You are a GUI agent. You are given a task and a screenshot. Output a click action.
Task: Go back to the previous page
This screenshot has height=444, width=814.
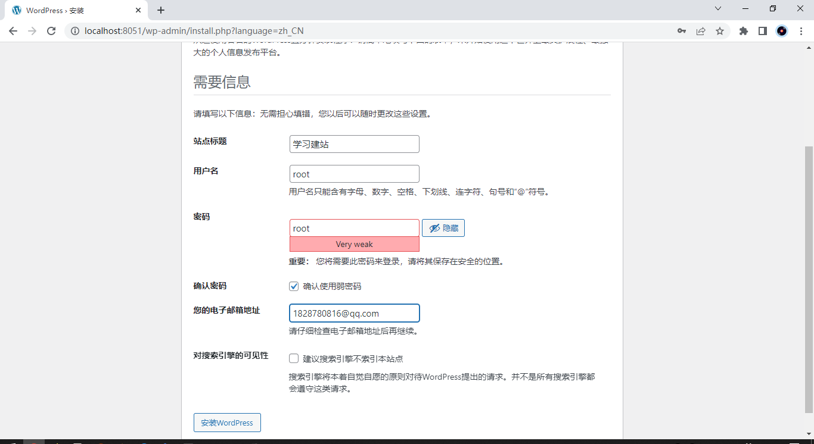point(13,31)
